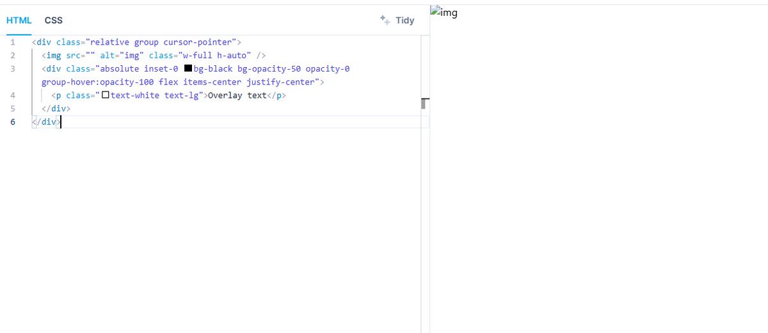Click the 'img' alt text in preview
The image size is (768, 333).
click(x=450, y=12)
